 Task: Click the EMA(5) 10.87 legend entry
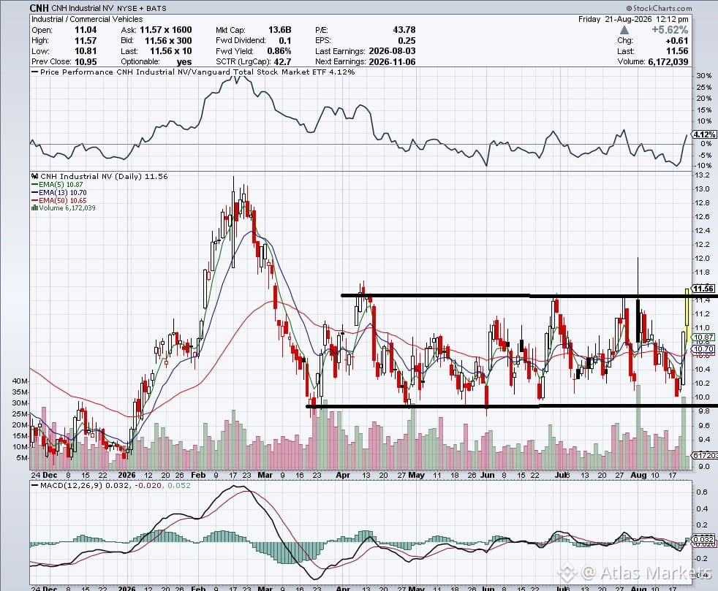[x=57, y=185]
